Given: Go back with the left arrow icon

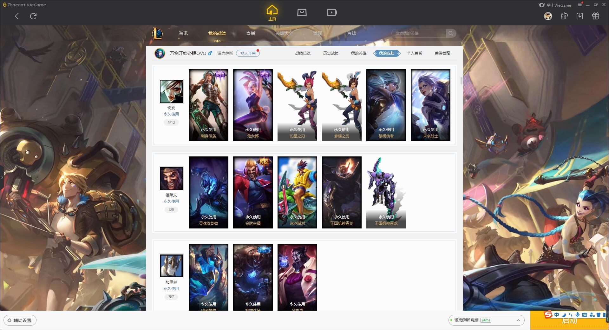Looking at the screenshot, I should click(17, 16).
